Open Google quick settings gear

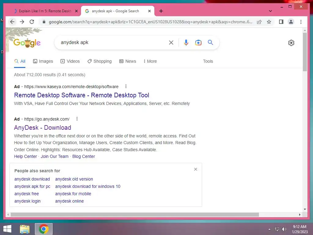coord(291,43)
